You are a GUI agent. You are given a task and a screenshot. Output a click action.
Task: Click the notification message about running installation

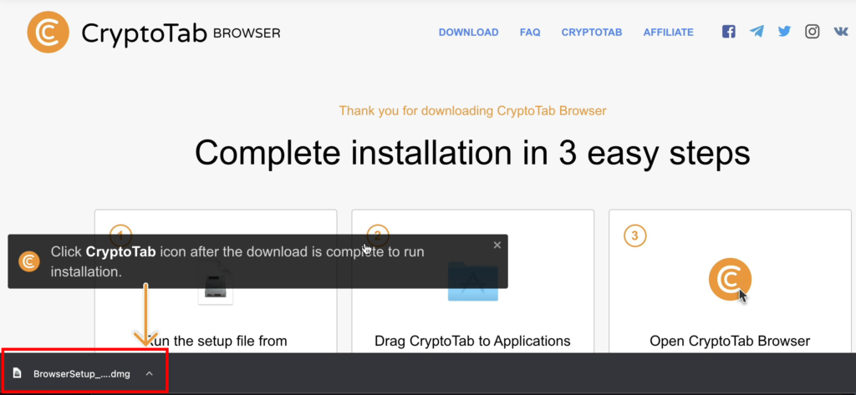237,261
